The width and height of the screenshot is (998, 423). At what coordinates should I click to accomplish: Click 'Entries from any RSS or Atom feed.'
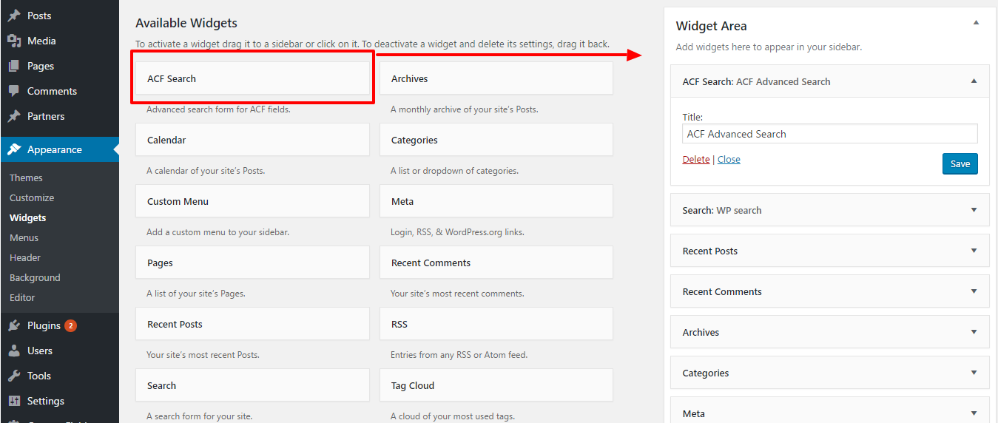[459, 354]
